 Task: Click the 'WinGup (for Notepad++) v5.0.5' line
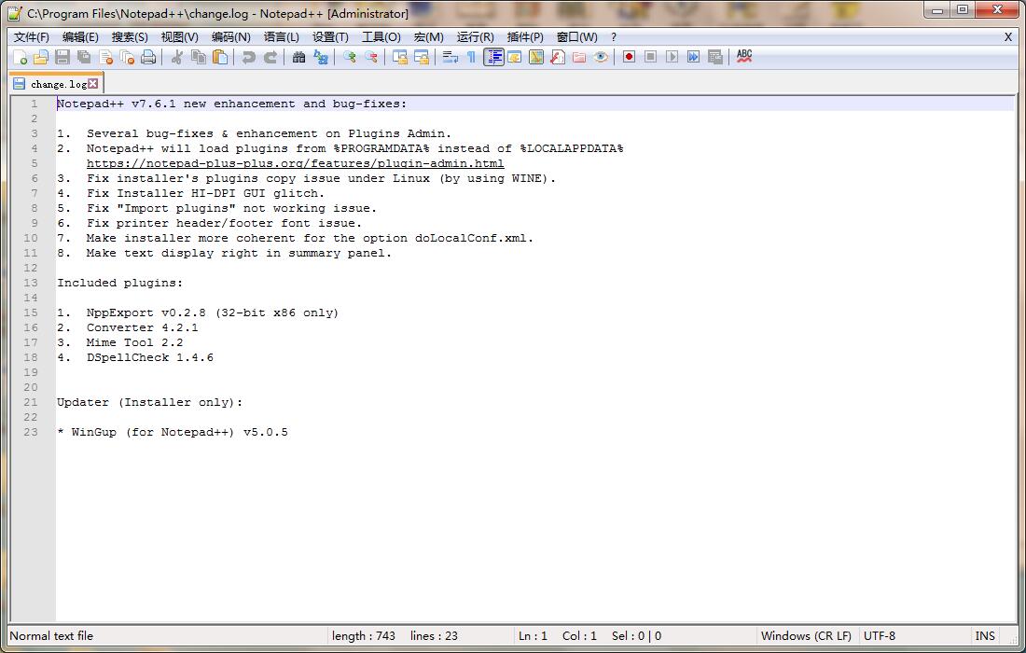click(x=179, y=432)
